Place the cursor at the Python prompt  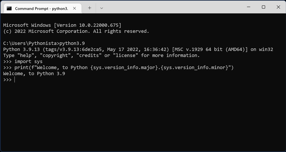[x=8, y=79]
